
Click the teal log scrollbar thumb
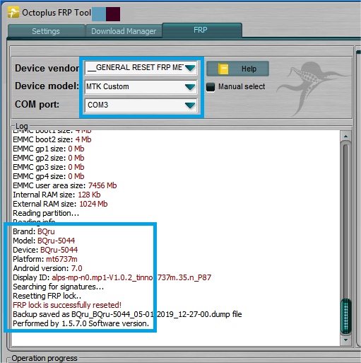click(345, 316)
